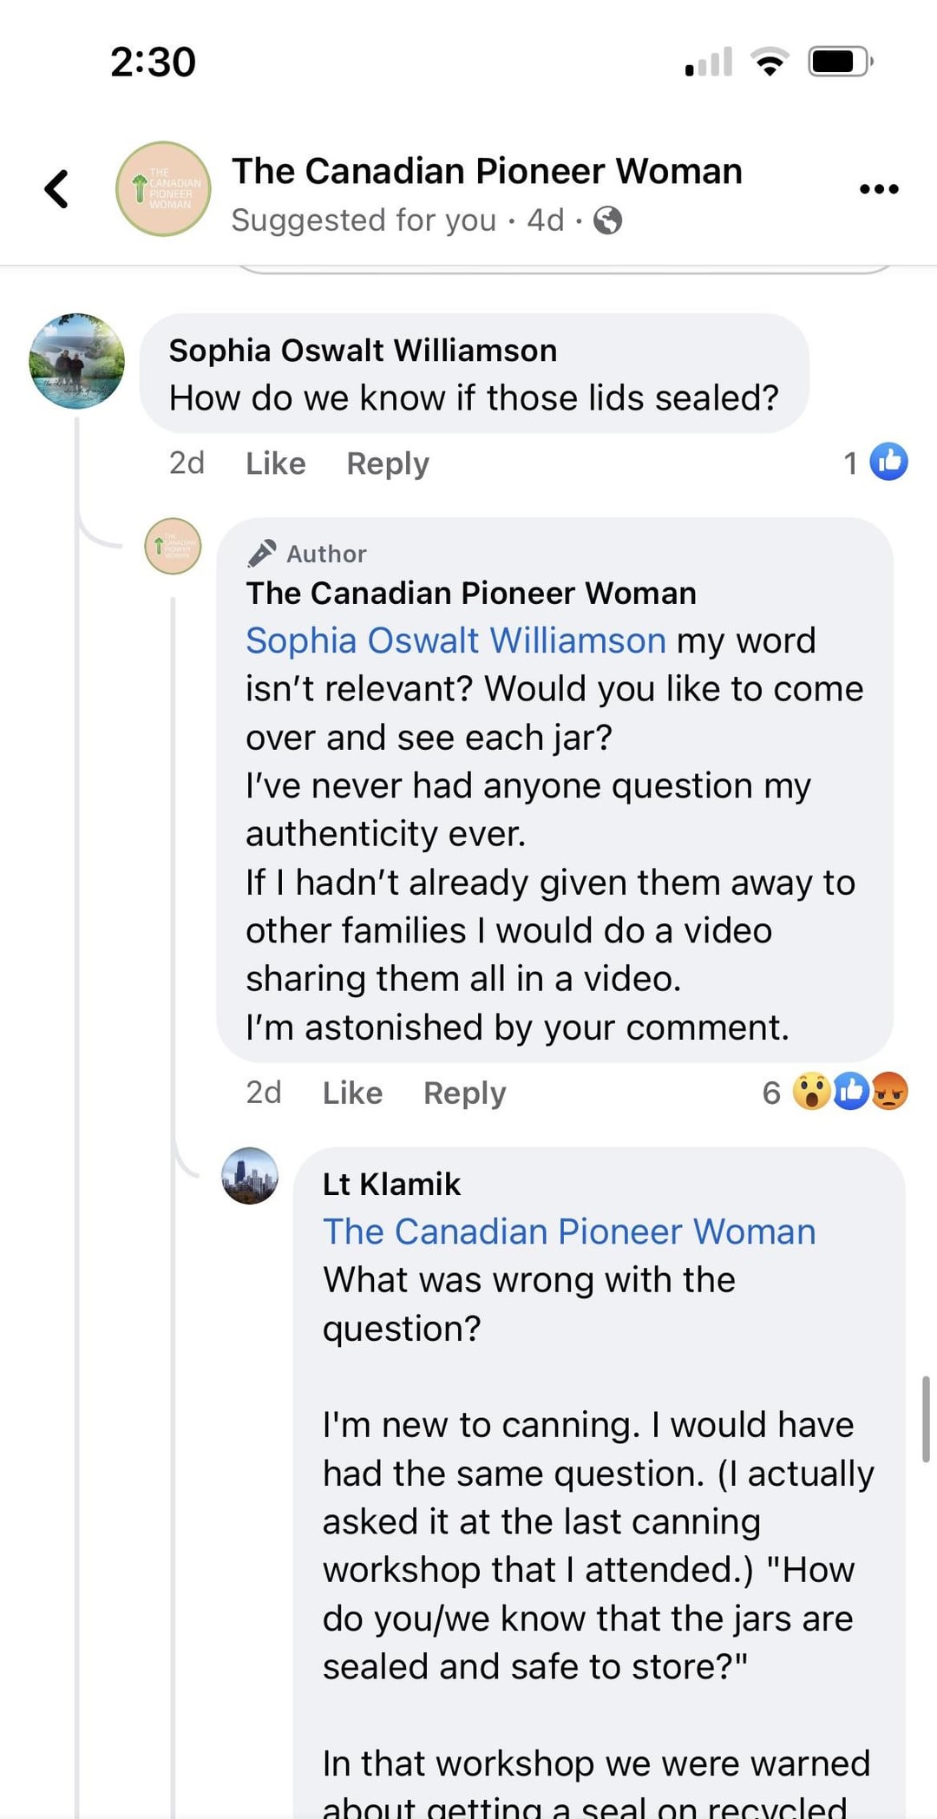Open the three-dot more options menu
This screenshot has height=1819, width=937.
pos(878,189)
